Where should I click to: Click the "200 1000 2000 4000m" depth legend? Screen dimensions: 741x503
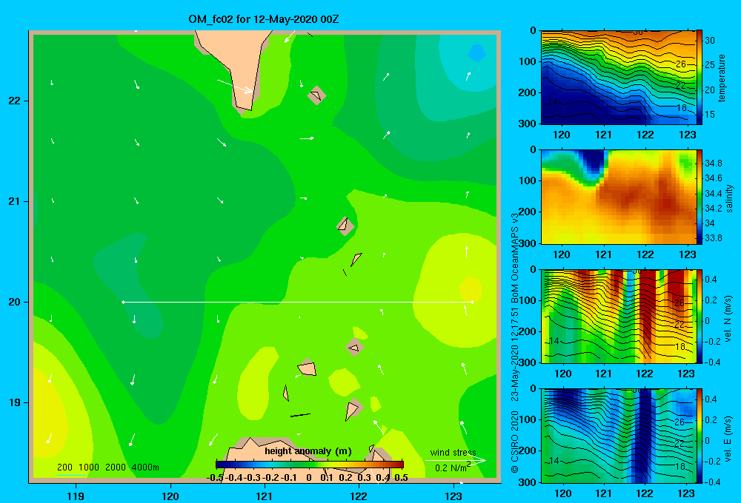107,467
